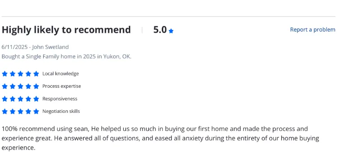
Task: Click the Process expertise label
Action: (x=62, y=86)
